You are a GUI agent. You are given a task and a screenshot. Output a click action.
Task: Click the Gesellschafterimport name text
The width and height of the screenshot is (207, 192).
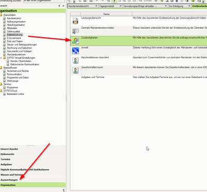pos(92,67)
